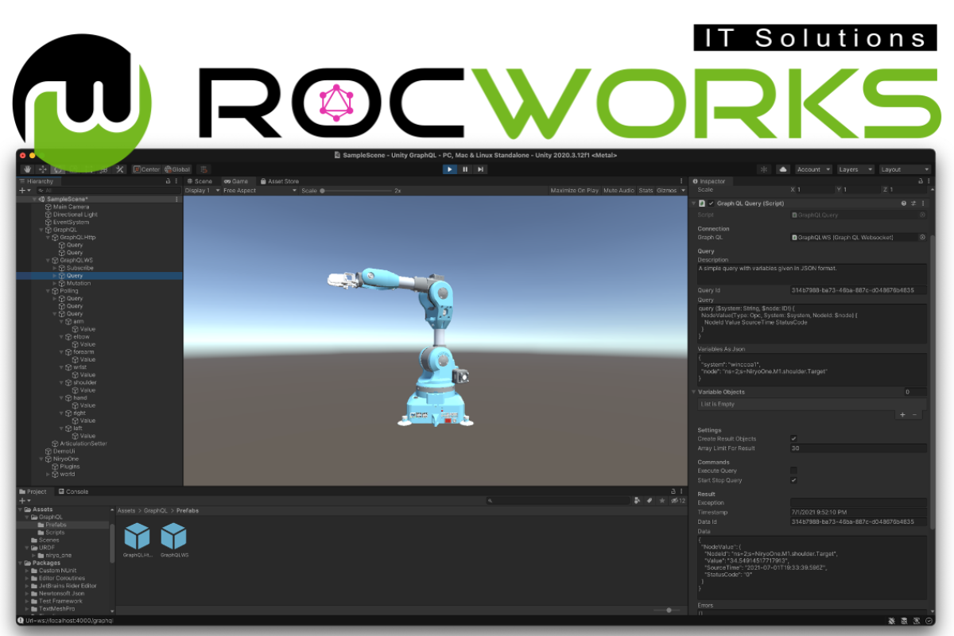The image size is (954, 636).
Task: Open the component help question-mark icon
Action: click(x=904, y=204)
